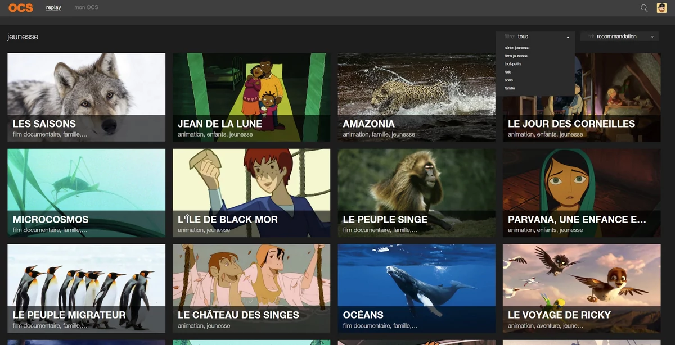Filter by kids
Image resolution: width=675 pixels, height=345 pixels.
[x=507, y=72]
